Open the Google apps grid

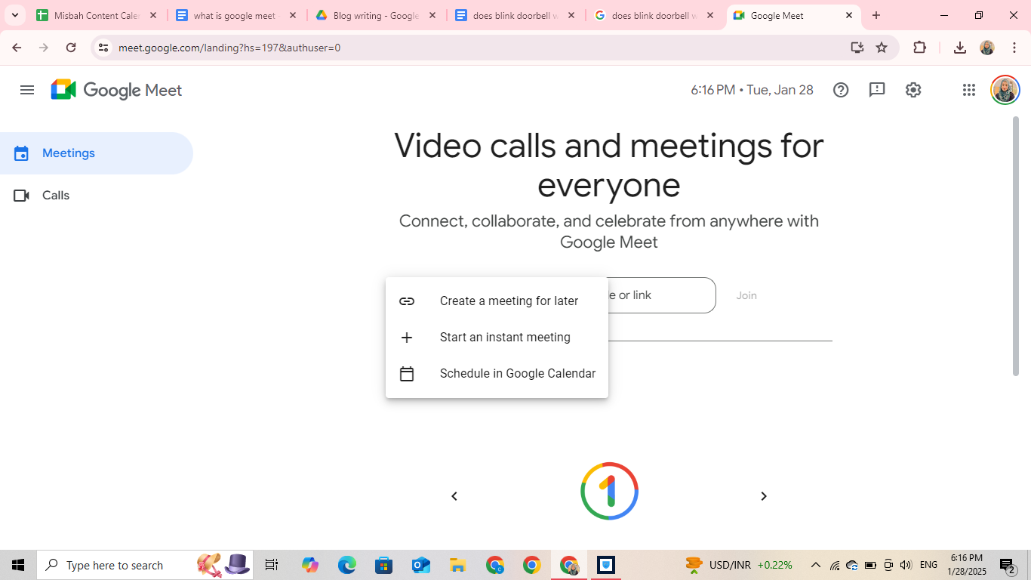tap(969, 90)
